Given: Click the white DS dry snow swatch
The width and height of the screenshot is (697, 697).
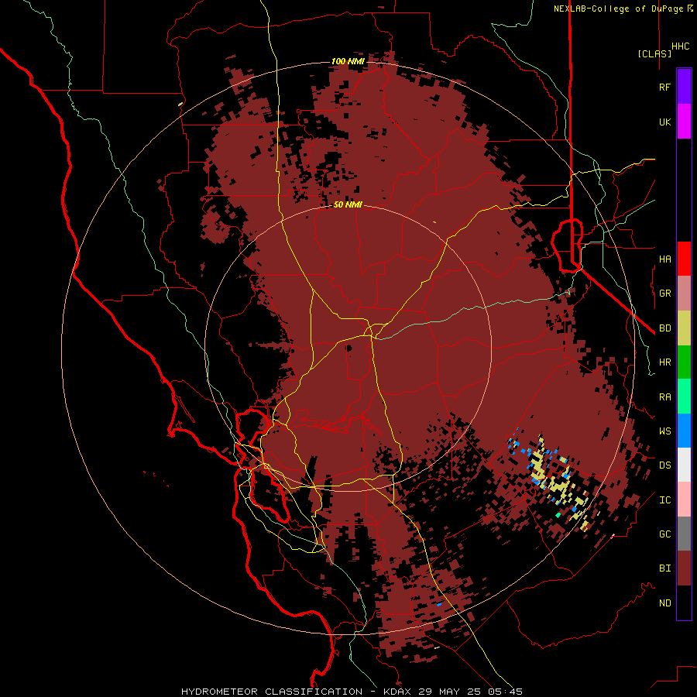Looking at the screenshot, I should [x=684, y=465].
